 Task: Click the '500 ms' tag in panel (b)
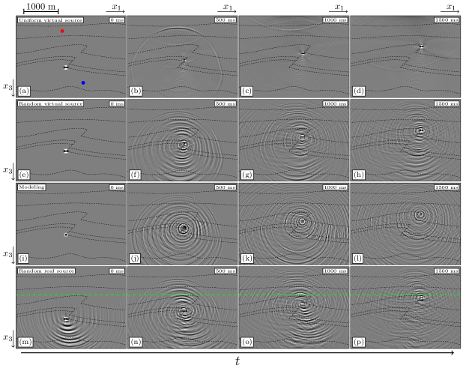(225, 20)
